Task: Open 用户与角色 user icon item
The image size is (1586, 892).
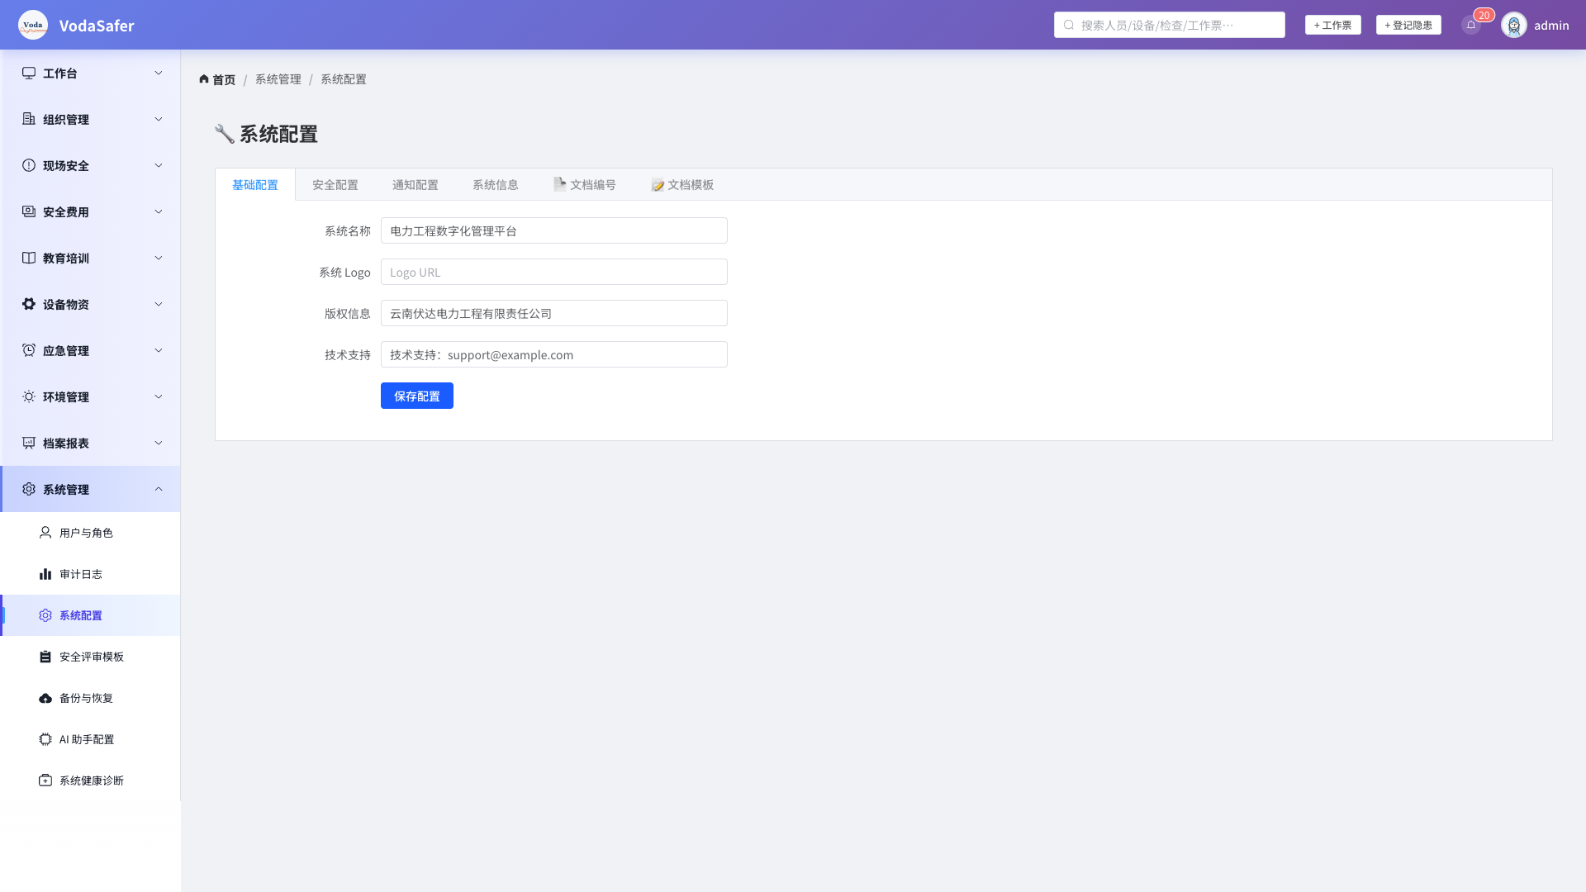Action: [90, 533]
